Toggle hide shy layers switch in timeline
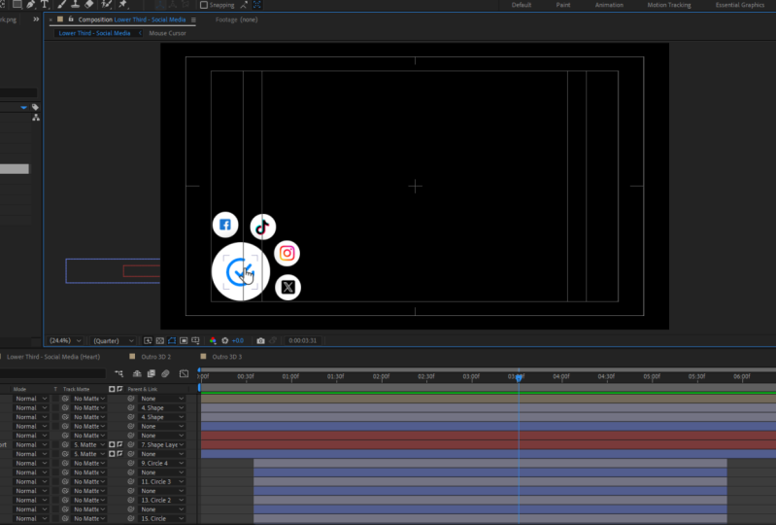 pos(137,373)
